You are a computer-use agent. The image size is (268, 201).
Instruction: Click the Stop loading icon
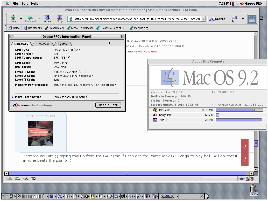tap(59, 17)
